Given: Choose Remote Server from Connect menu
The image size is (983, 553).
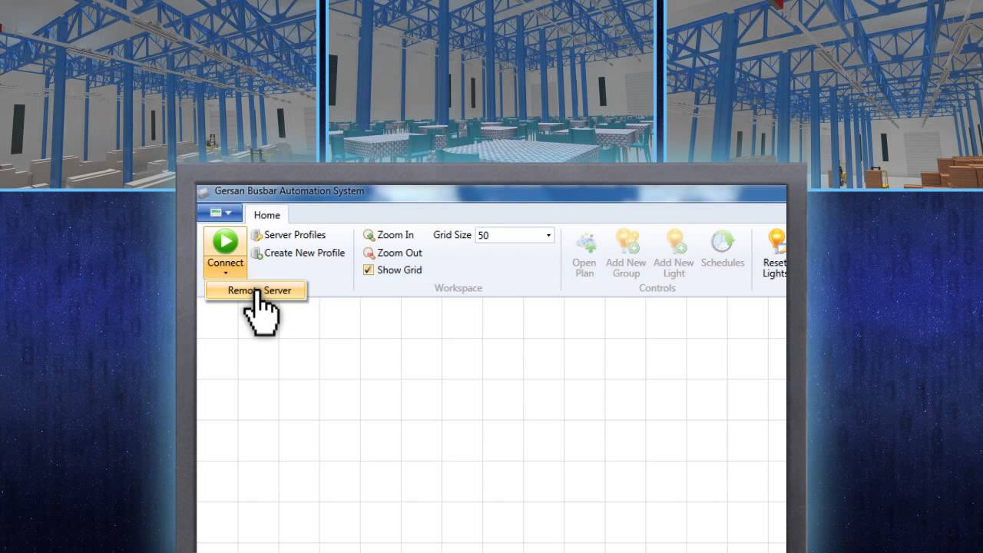Looking at the screenshot, I should click(257, 290).
